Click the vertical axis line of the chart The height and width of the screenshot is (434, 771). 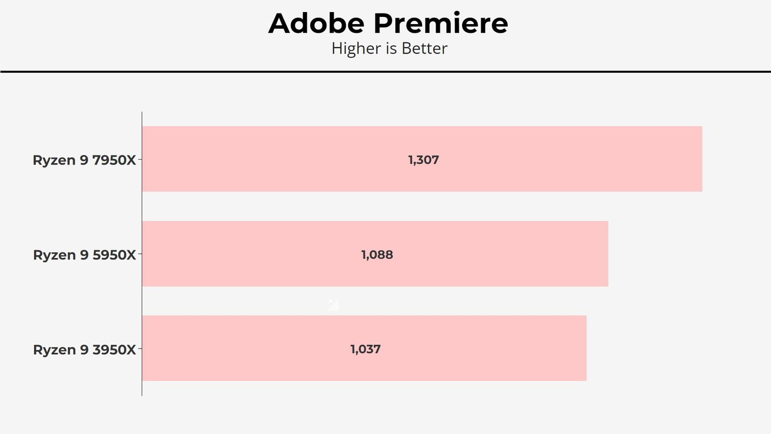point(142,254)
